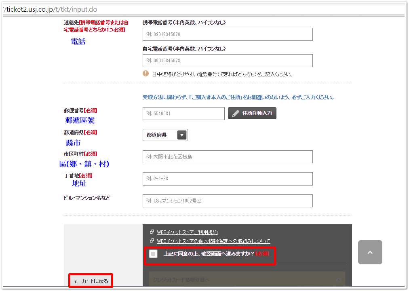Open the personal information protection policy link

(x=213, y=241)
